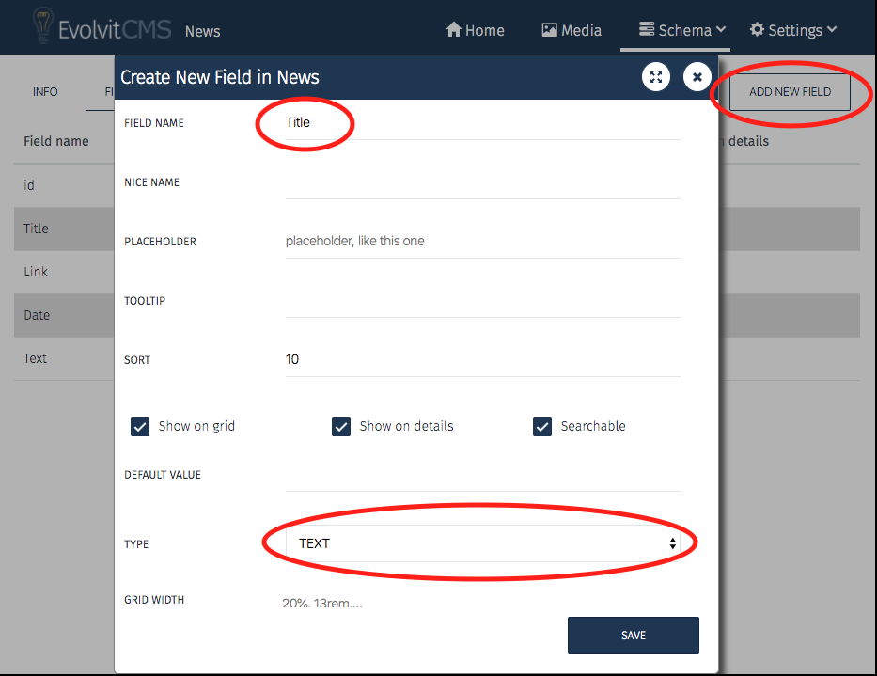Image resolution: width=877 pixels, height=676 pixels.
Task: Select the Sort field with value 10
Action: 483,360
